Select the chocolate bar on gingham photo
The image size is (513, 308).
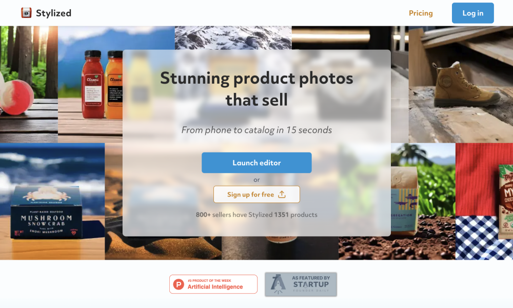pyautogui.click(x=484, y=201)
